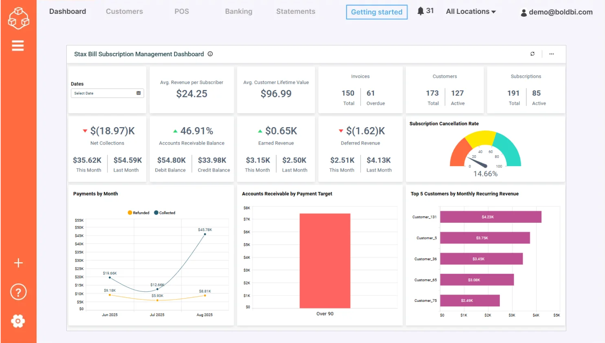Expand the demo@boldbi.com user account menu

(556, 12)
